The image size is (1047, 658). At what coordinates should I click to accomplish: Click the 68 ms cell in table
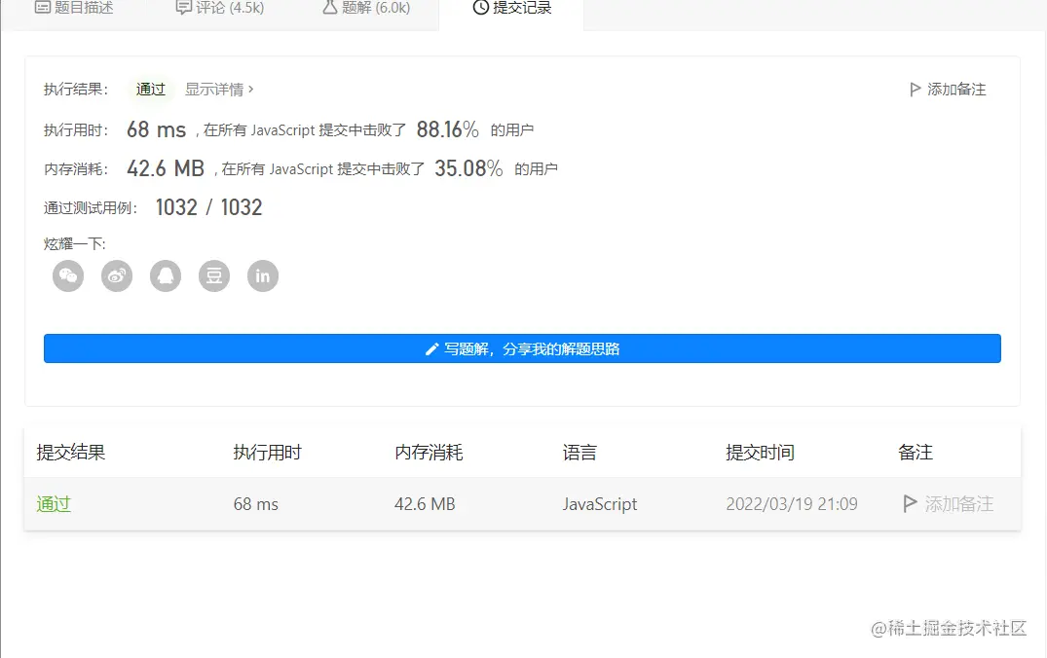coord(256,504)
